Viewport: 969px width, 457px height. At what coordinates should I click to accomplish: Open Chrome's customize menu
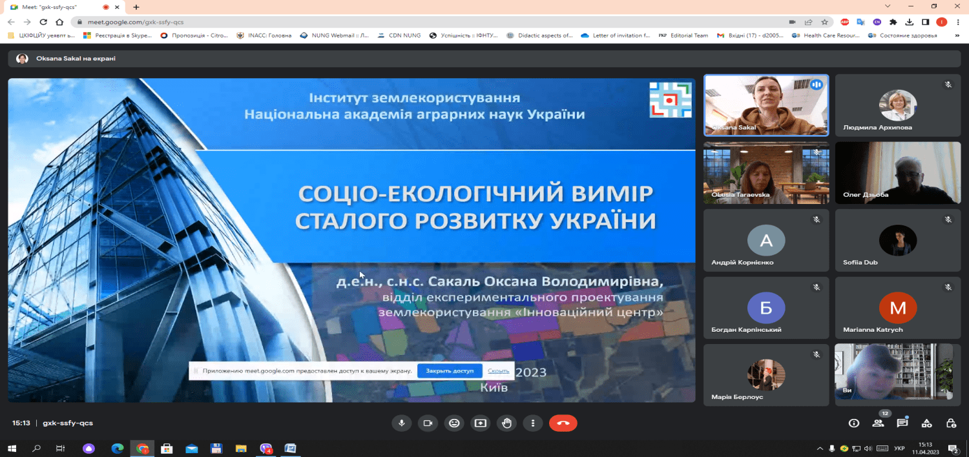[x=959, y=21]
